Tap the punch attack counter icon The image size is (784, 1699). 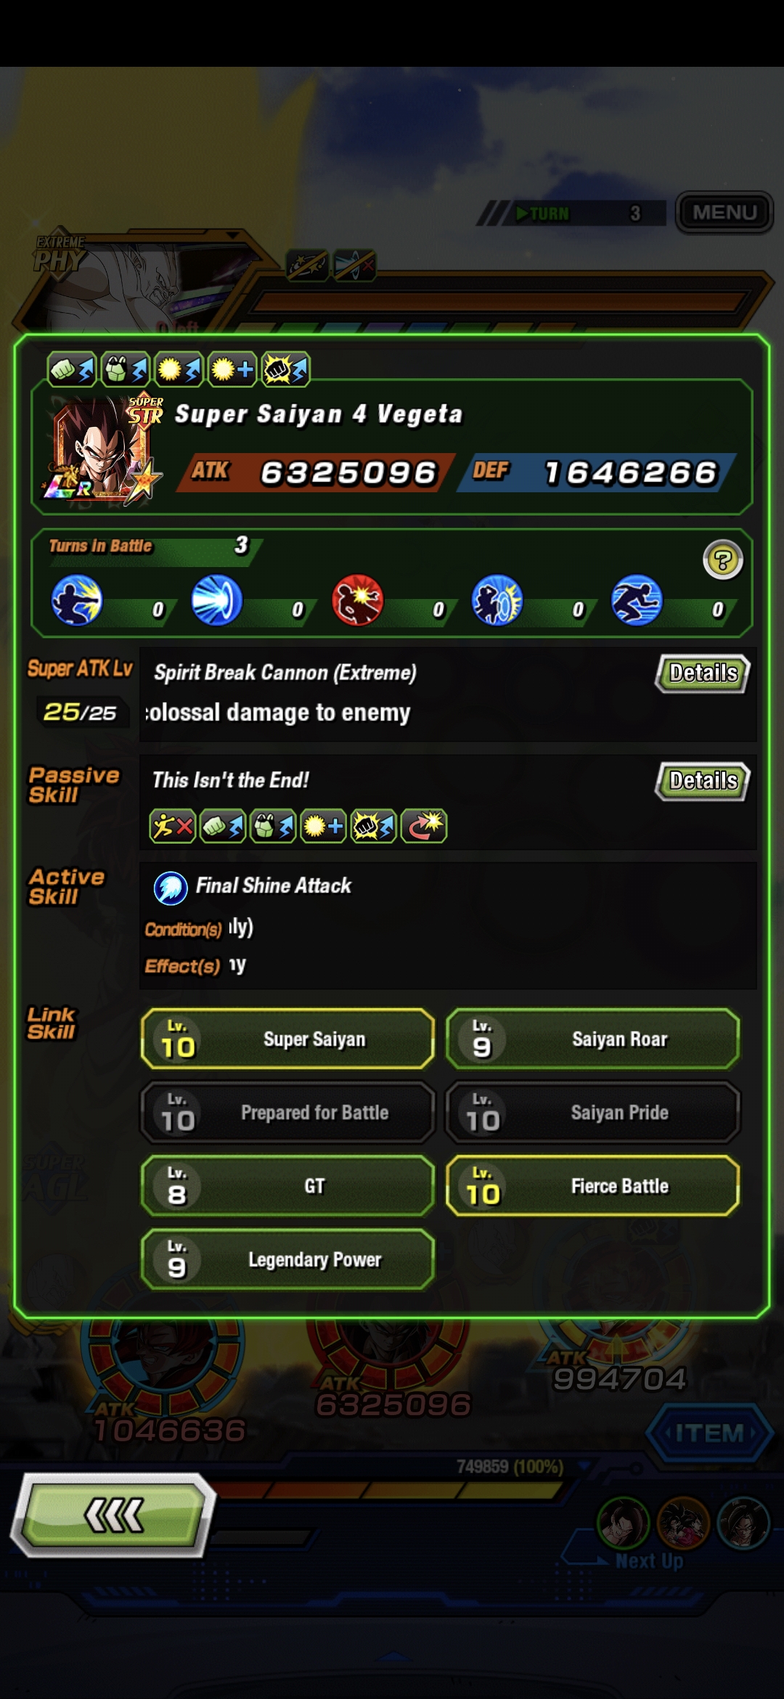77,600
